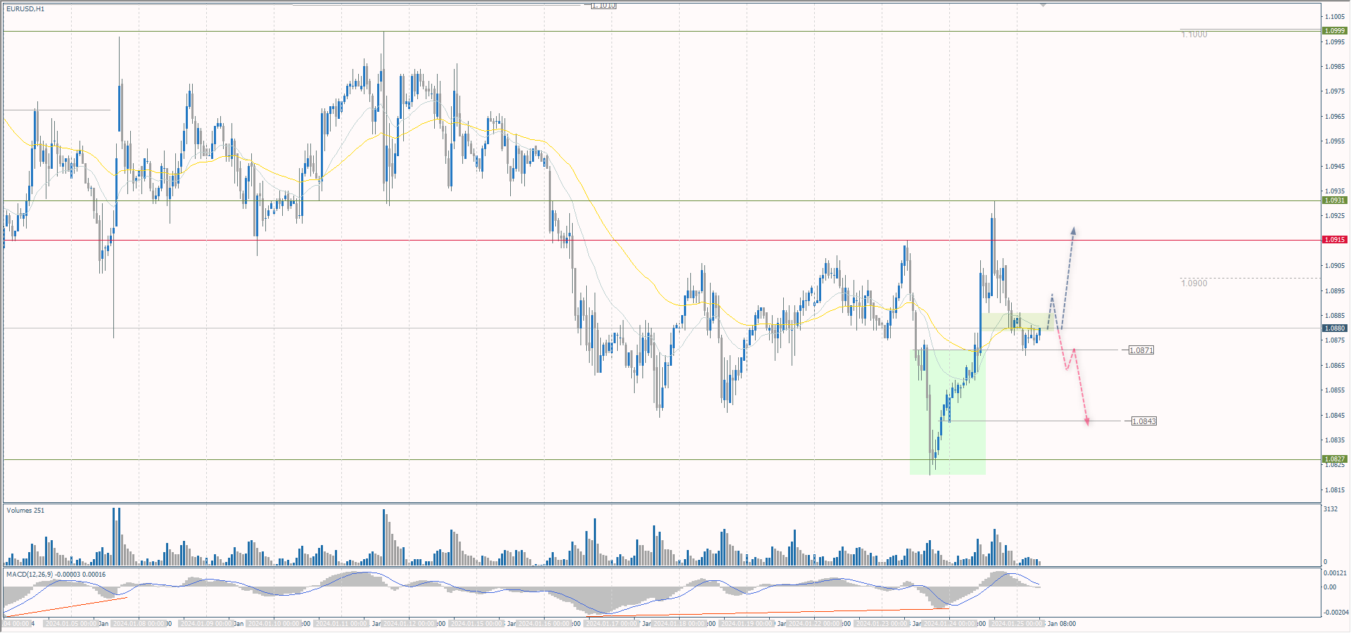Image resolution: width=1351 pixels, height=633 pixels.
Task: Click the 2024.01.11 00:00 time label
Action: [341, 624]
